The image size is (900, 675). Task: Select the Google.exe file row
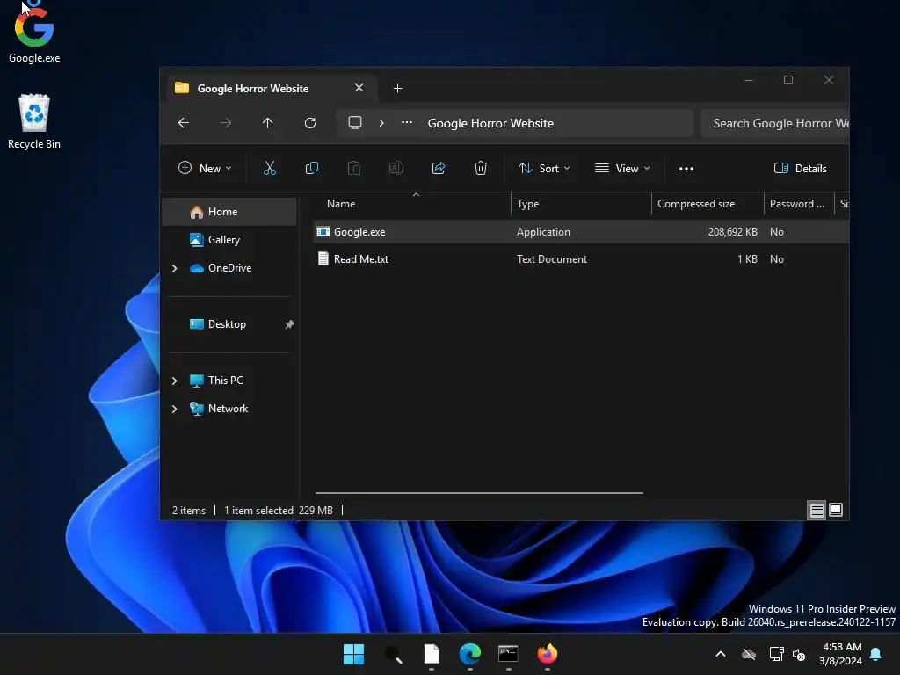581,232
